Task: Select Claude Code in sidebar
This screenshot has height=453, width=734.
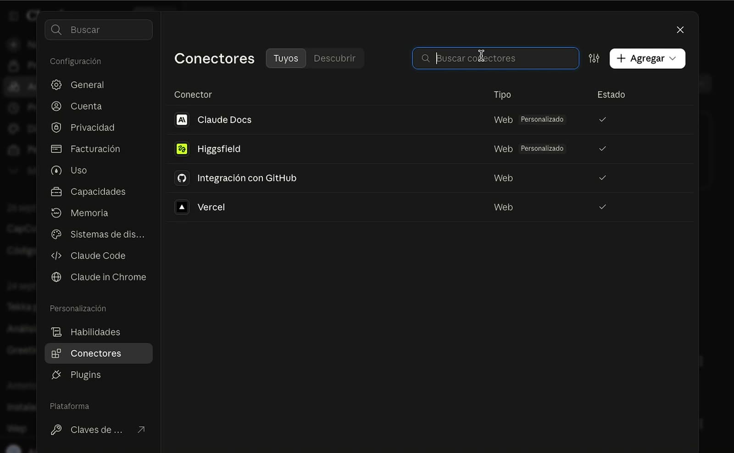Action: pos(99,256)
